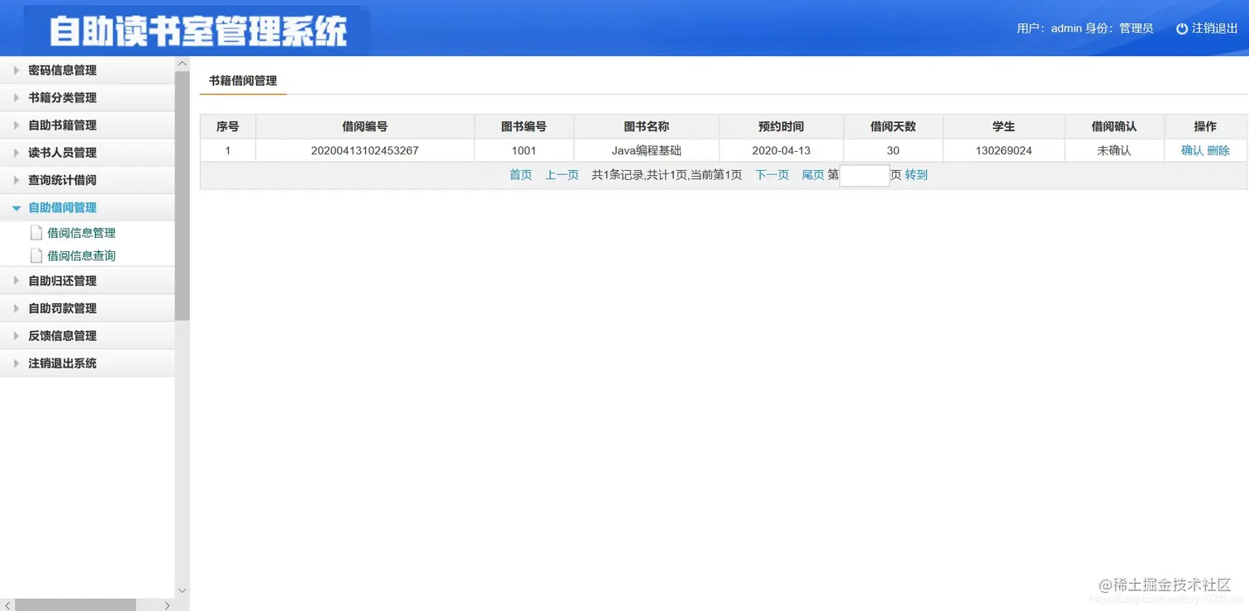Image resolution: width=1249 pixels, height=611 pixels.
Task: Expand the 密码信息管理 arrow
Action: pyautogui.click(x=16, y=70)
